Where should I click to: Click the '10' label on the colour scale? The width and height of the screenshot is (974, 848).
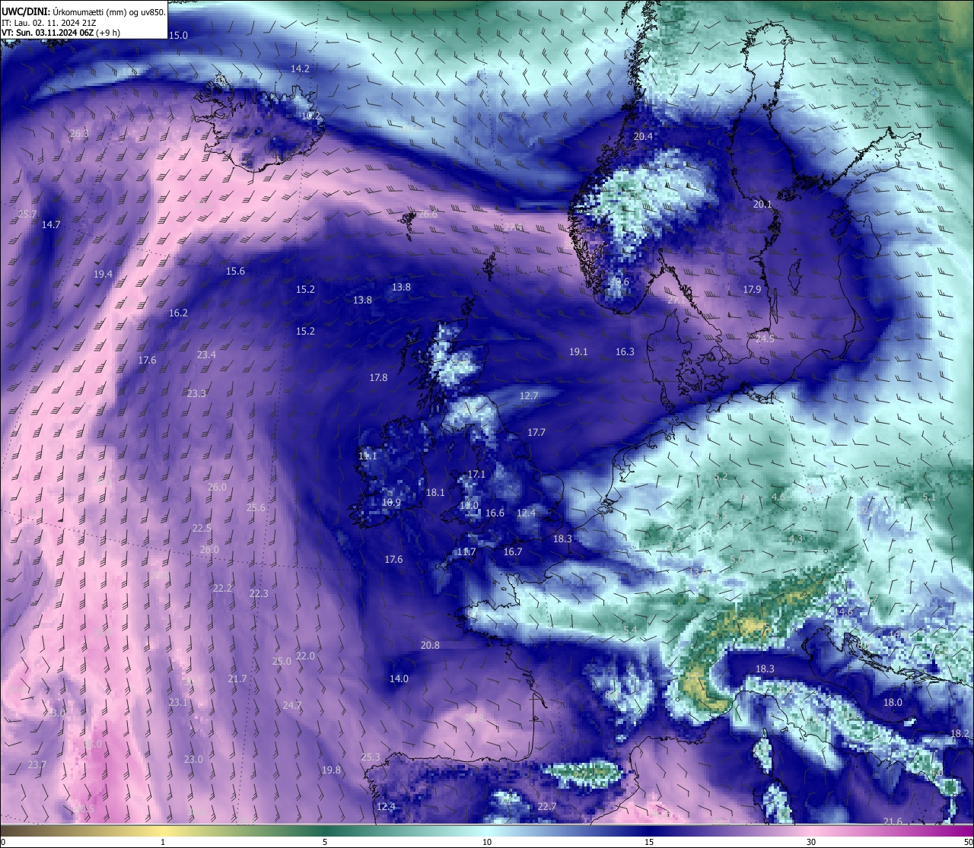tap(487, 842)
